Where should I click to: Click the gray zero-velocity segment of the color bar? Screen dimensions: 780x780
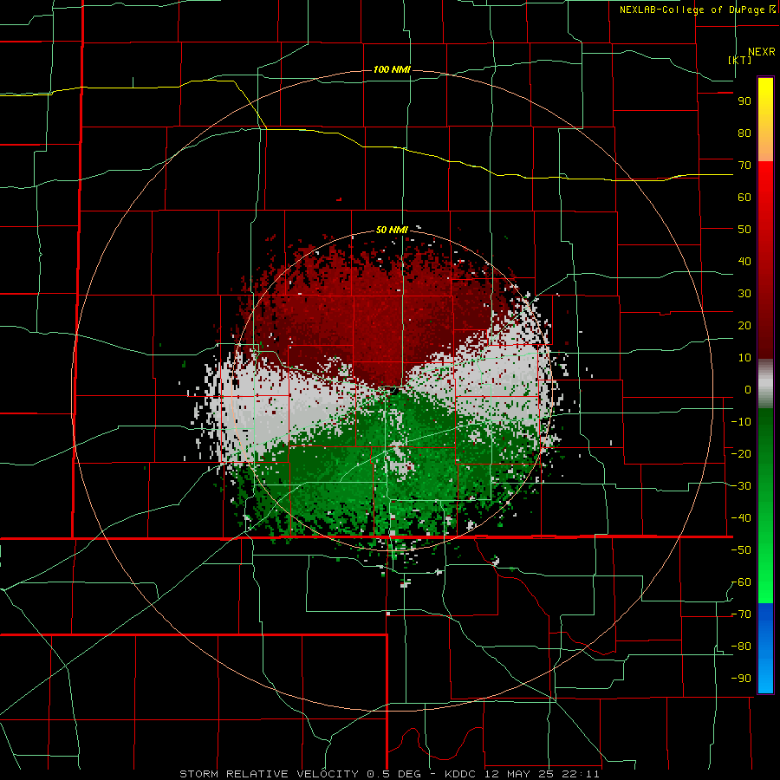click(x=765, y=384)
